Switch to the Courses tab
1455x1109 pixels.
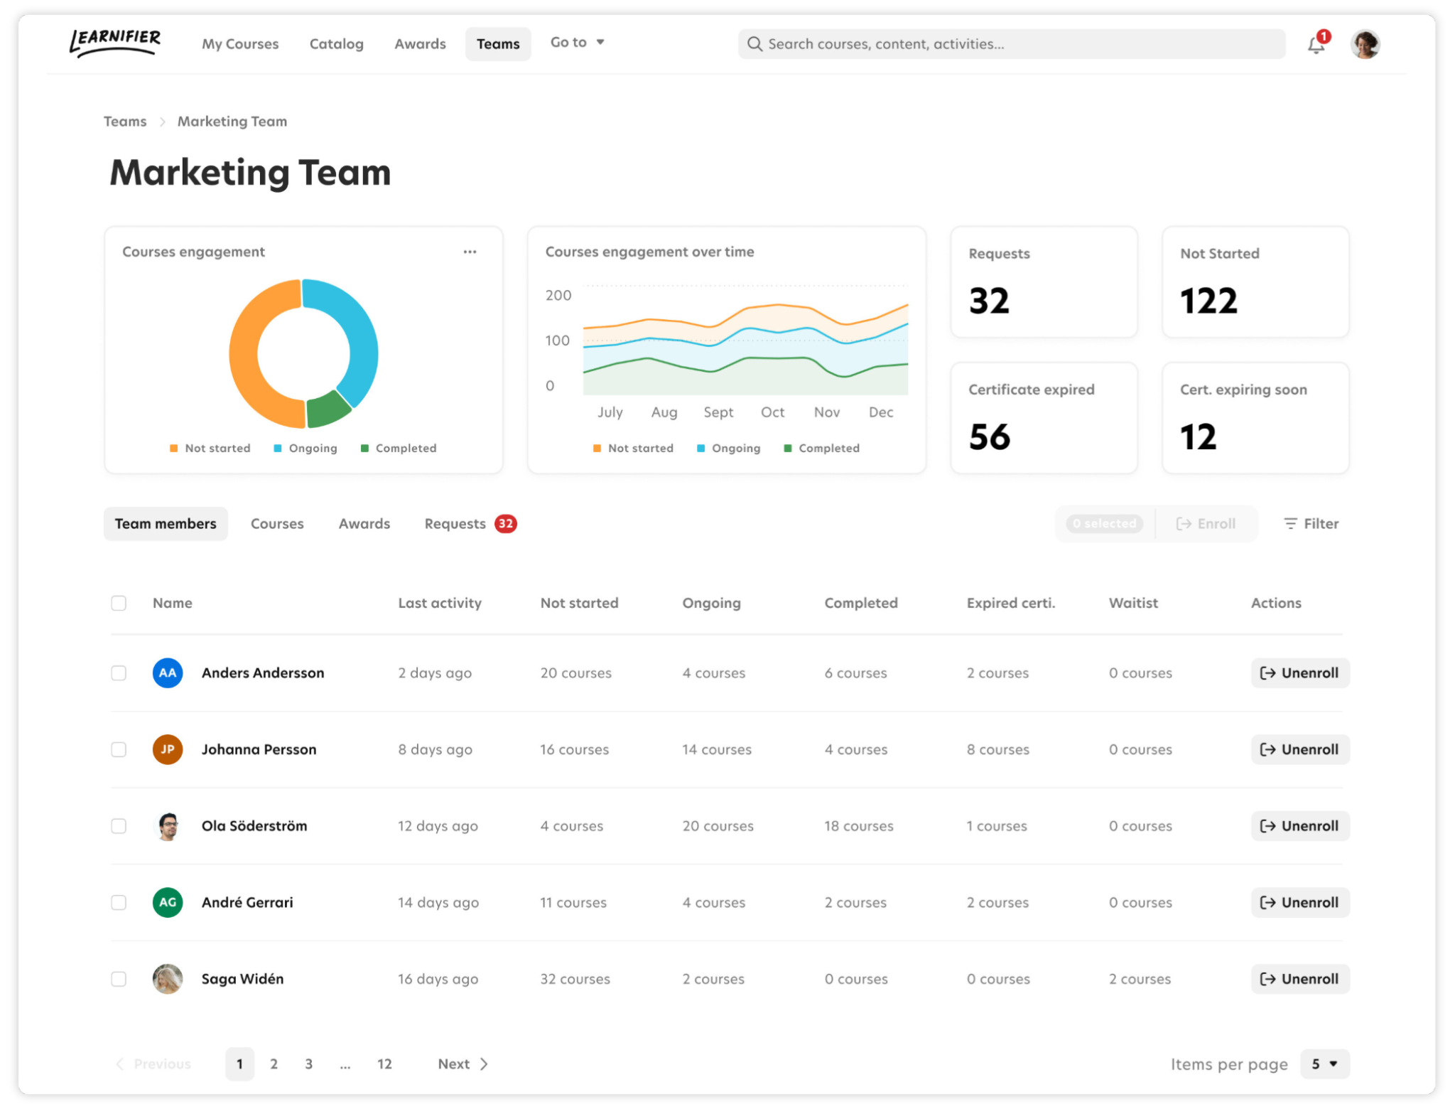[277, 524]
